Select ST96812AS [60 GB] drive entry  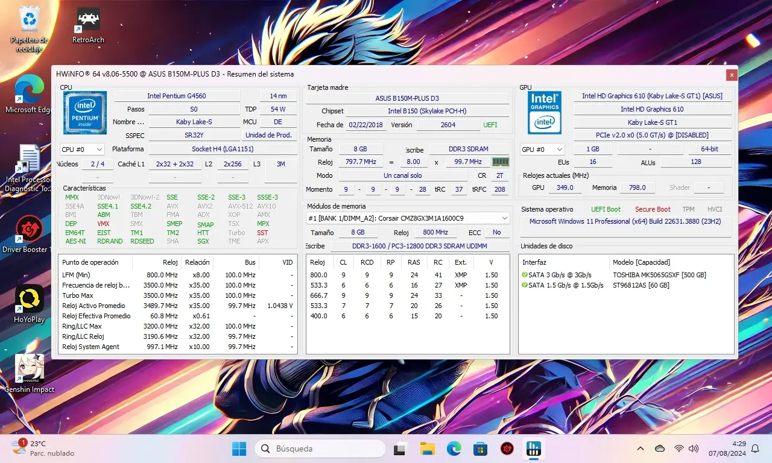[641, 285]
